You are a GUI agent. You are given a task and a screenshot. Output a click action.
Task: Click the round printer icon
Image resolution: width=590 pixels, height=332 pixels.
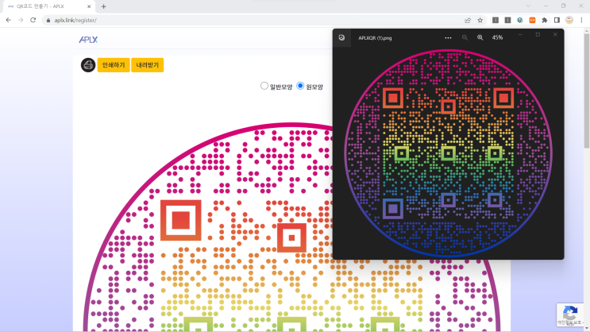(x=88, y=65)
